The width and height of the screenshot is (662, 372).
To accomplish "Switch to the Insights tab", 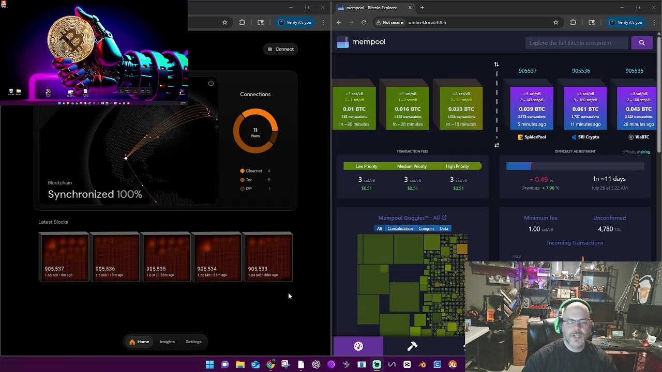I will pyautogui.click(x=167, y=342).
